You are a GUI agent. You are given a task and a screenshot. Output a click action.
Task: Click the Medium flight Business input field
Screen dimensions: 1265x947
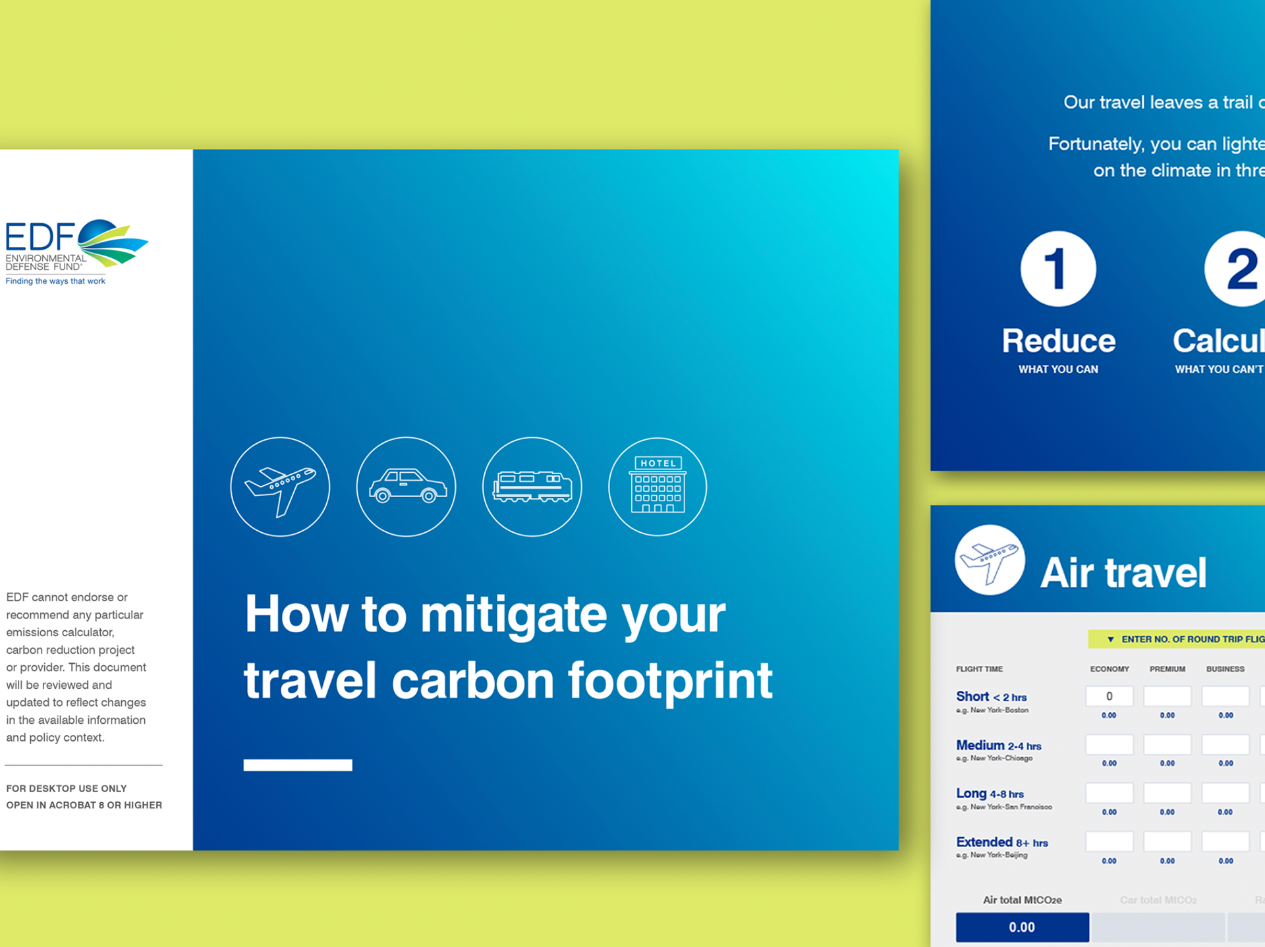[x=1225, y=745]
